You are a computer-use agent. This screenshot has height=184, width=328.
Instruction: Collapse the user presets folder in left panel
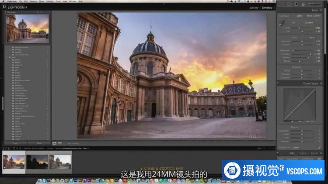tap(7, 57)
